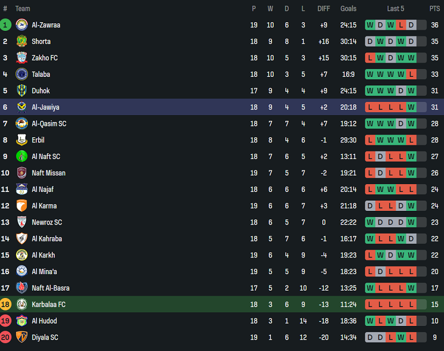Click the Last 5 column header

tap(396, 9)
